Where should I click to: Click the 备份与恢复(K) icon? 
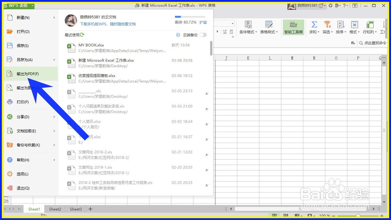pos(10,145)
